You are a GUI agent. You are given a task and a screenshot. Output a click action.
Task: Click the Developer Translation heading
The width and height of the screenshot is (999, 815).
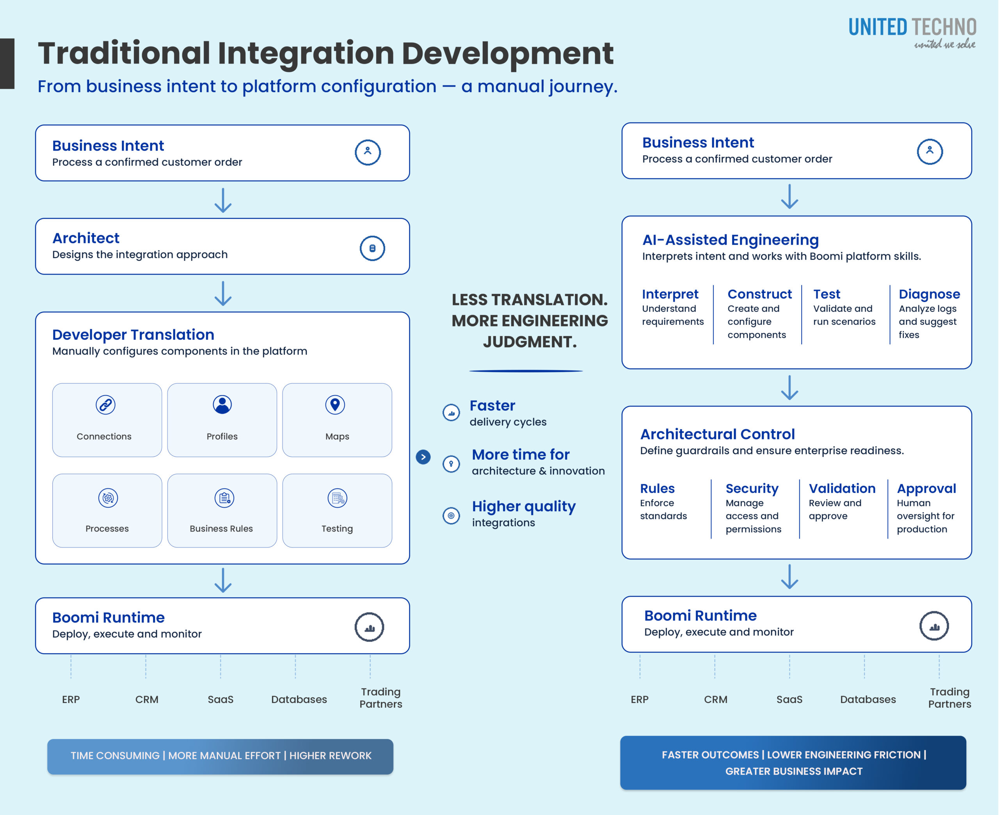click(x=133, y=335)
